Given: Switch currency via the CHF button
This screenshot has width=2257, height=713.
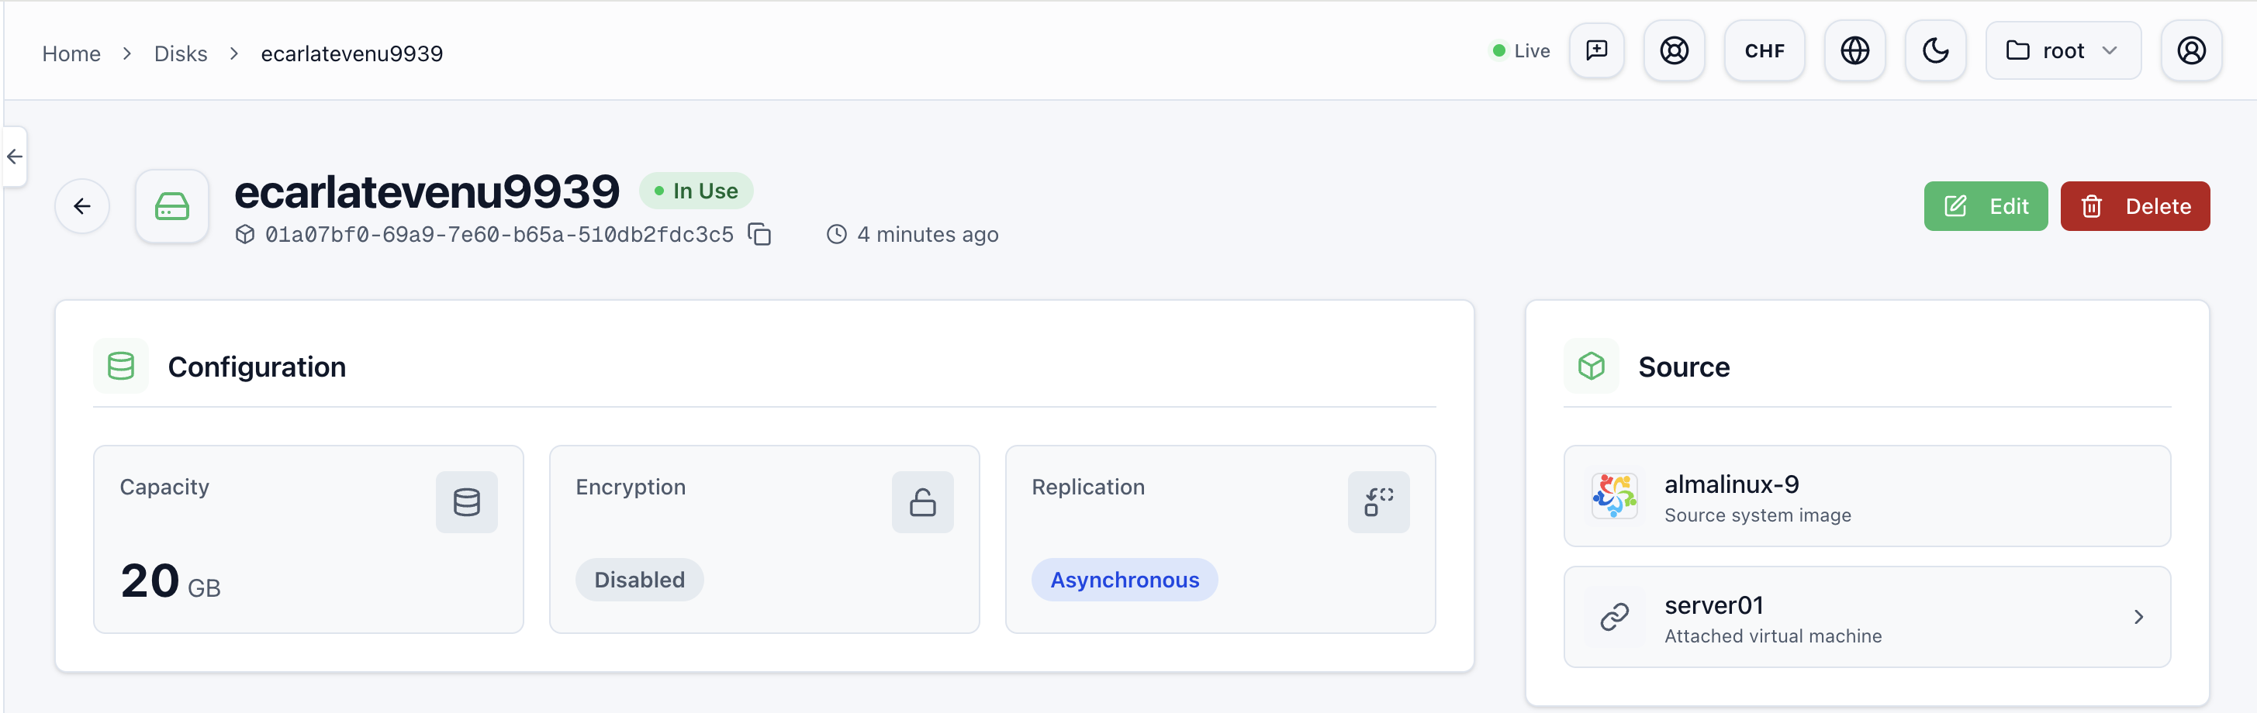Looking at the screenshot, I should tap(1764, 51).
